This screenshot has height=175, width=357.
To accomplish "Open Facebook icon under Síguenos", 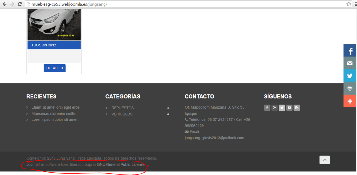I will click(267, 108).
